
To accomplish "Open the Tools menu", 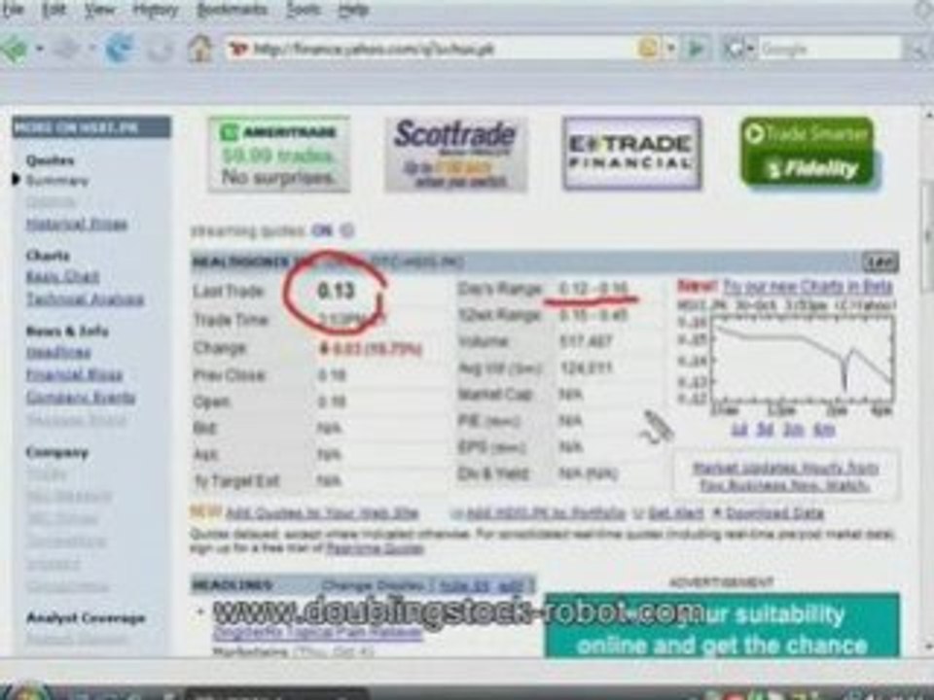I will pos(303,10).
